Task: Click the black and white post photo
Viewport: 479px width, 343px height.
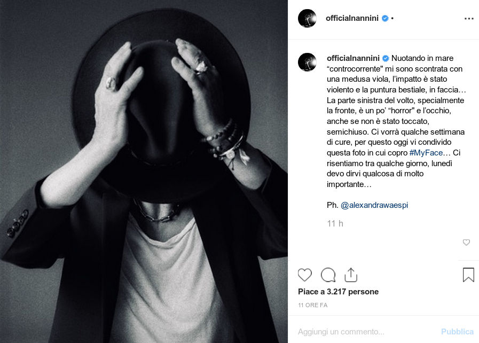Action: tap(144, 171)
